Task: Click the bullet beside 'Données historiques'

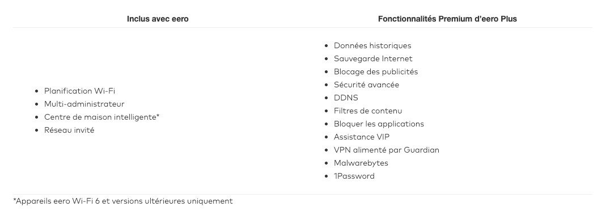Action: point(326,45)
